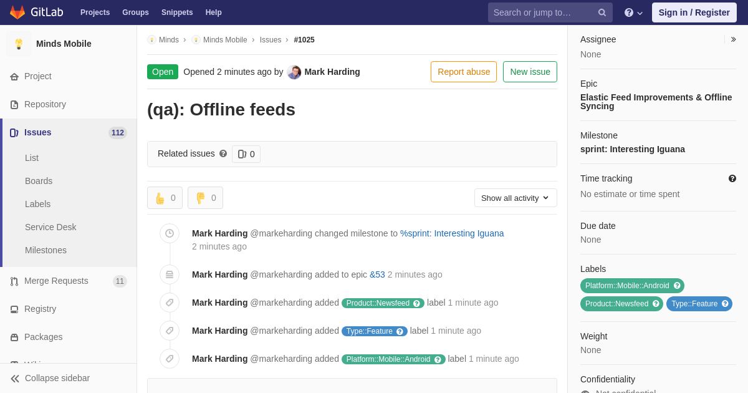Open the Elastic Feed Improvements epic
Viewport: 748px width, 393px height.
[656, 102]
